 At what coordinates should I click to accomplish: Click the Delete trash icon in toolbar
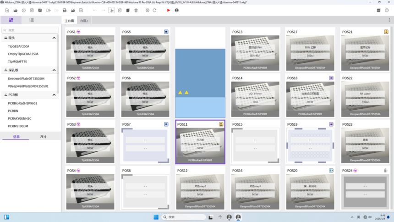click(136, 10)
